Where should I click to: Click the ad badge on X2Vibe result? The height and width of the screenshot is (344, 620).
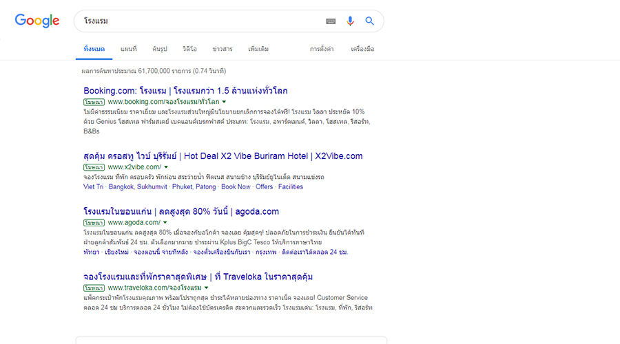point(94,167)
